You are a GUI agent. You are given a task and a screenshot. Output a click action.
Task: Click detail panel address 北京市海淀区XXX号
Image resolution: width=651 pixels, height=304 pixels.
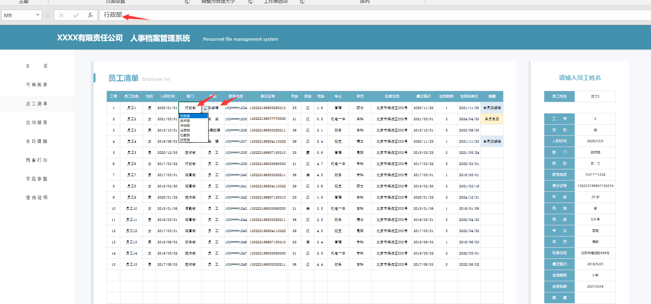[595, 253]
